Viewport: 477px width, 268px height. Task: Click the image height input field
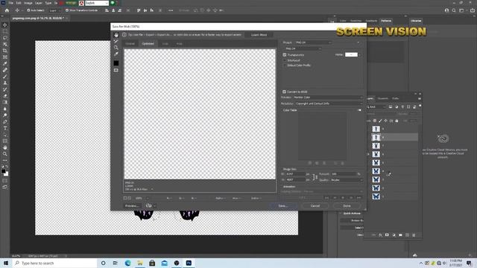[x=295, y=180]
